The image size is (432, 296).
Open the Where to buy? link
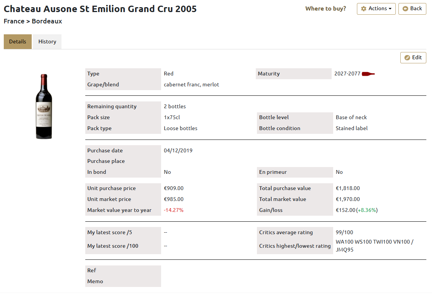(x=326, y=9)
